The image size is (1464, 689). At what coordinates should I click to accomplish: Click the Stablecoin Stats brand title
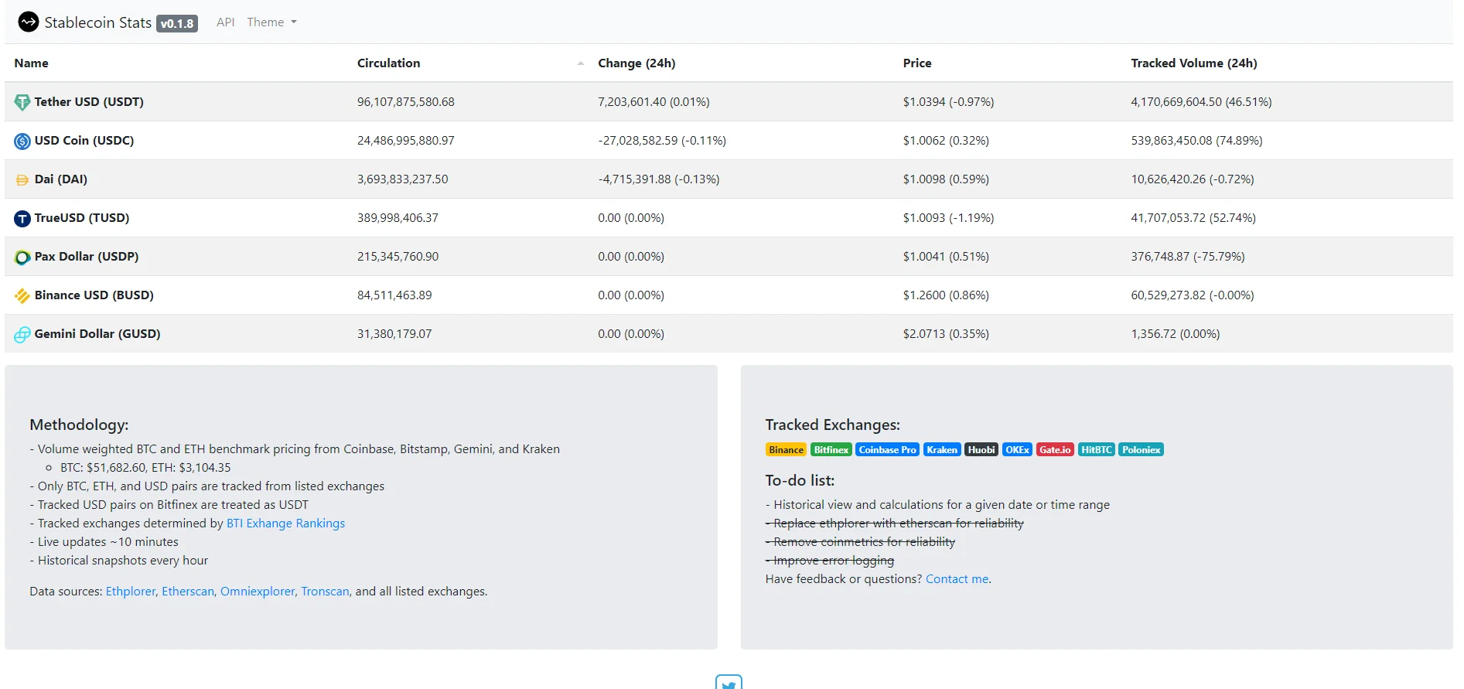(97, 22)
